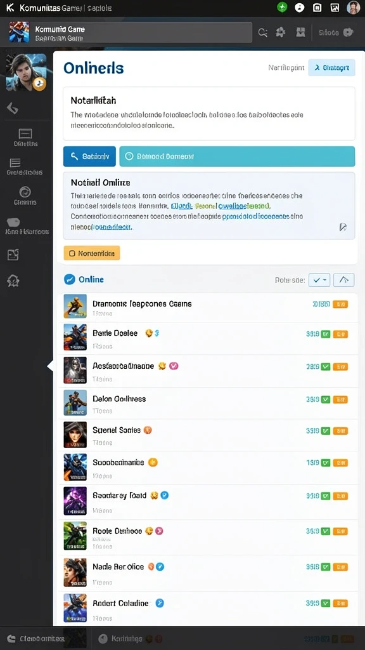Click the Sisoe chat bubble icon in the header

point(348,32)
